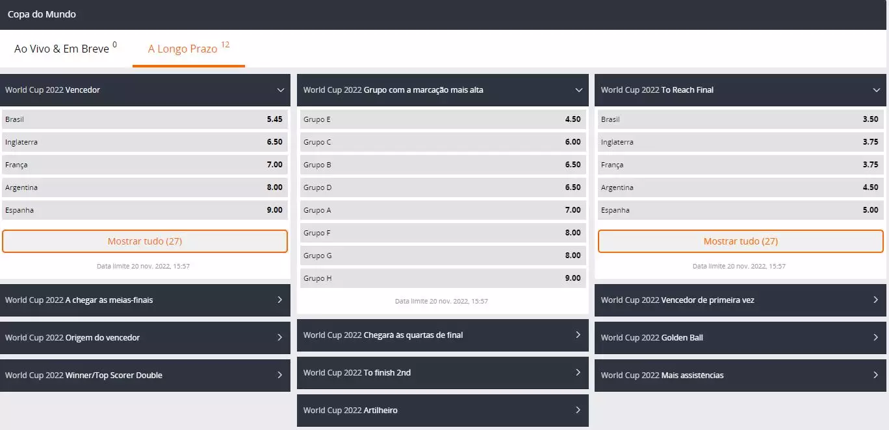Open the Mais assistências market

(x=740, y=376)
